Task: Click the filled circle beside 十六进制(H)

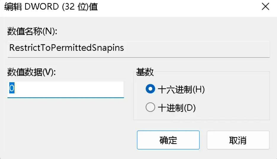Action: coord(150,89)
